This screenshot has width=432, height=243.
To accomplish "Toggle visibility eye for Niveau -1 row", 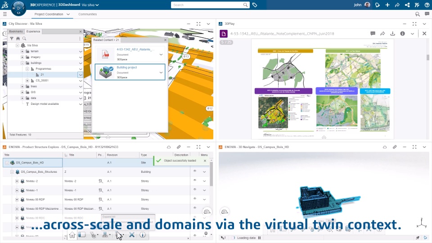I will pos(195,189).
